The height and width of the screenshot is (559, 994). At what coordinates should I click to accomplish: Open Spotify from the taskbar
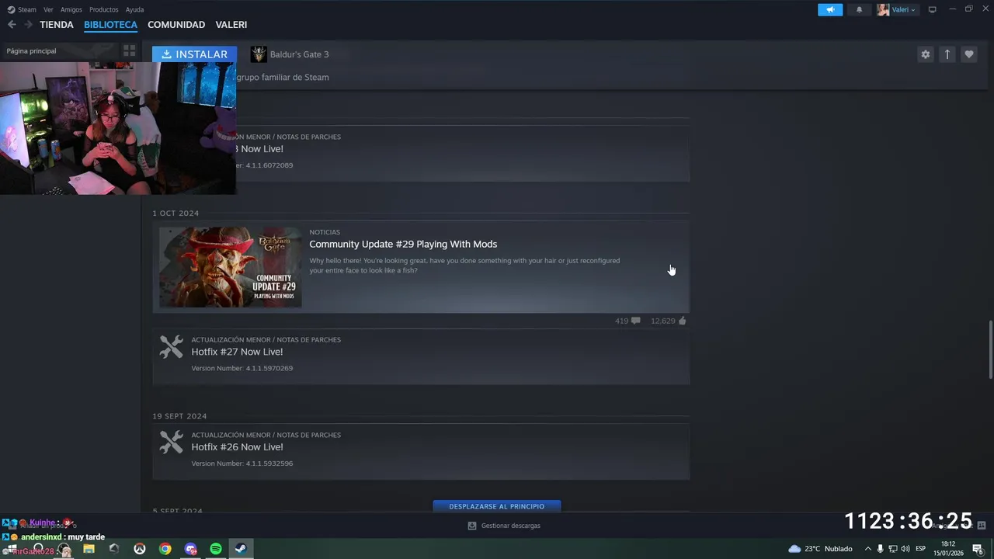pos(216,549)
